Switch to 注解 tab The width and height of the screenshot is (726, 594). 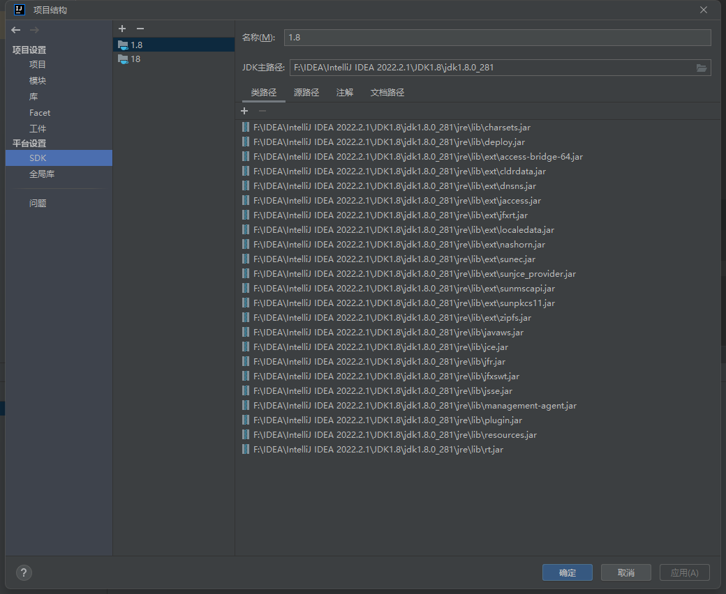tap(345, 93)
